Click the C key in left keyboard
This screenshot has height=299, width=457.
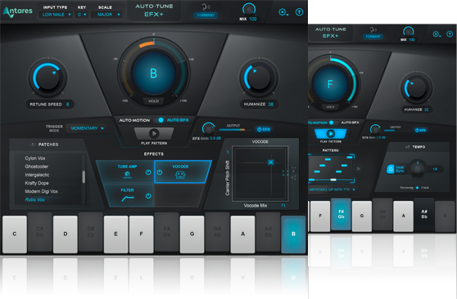15,234
